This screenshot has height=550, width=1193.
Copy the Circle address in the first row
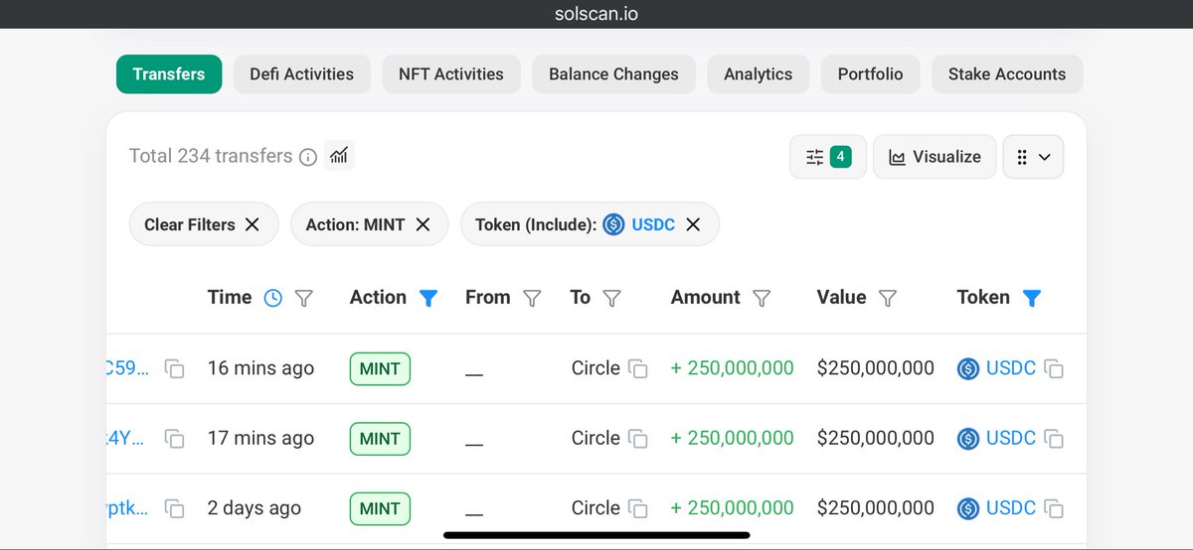click(638, 369)
